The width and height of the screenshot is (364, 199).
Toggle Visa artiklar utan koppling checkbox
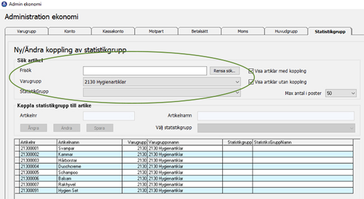[251, 82]
